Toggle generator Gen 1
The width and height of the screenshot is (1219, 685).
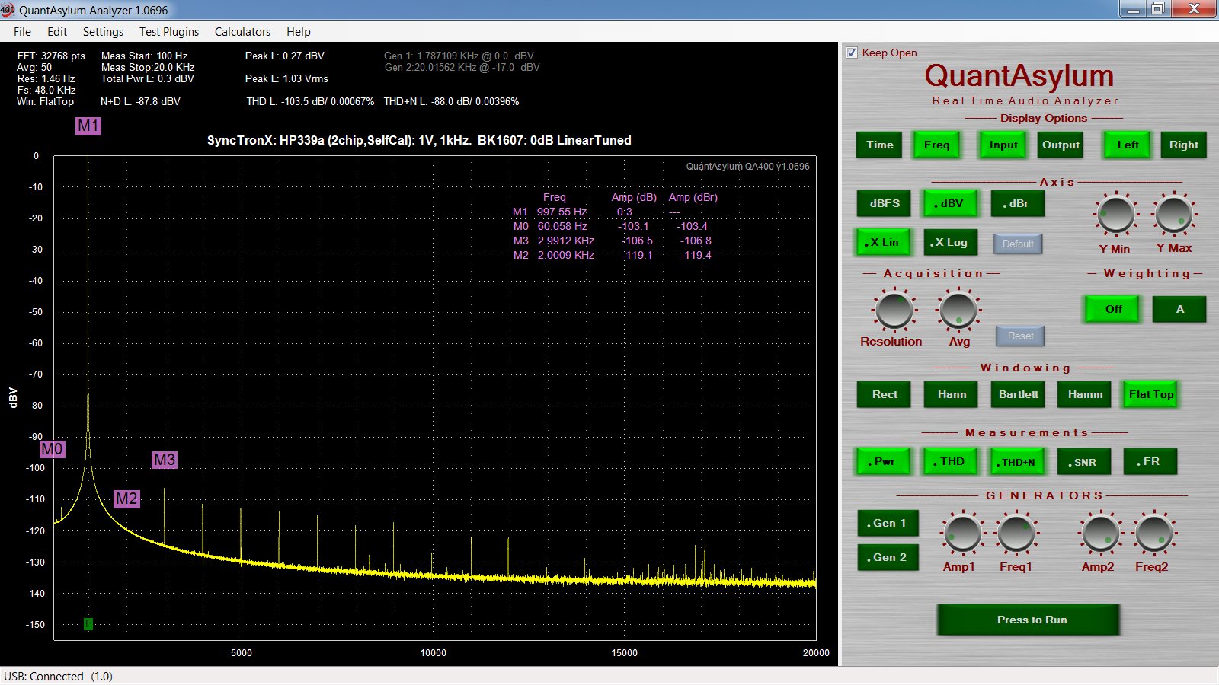888,523
